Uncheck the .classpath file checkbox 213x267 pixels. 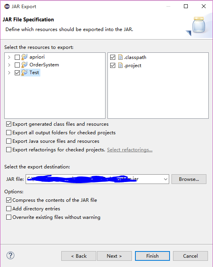113,57
